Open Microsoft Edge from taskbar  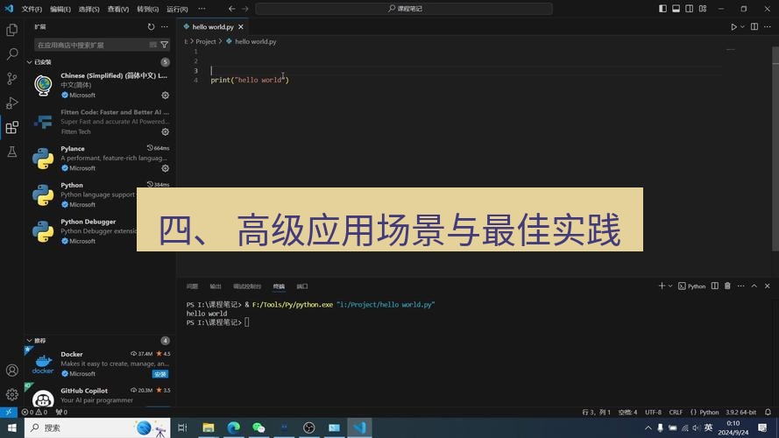233,427
